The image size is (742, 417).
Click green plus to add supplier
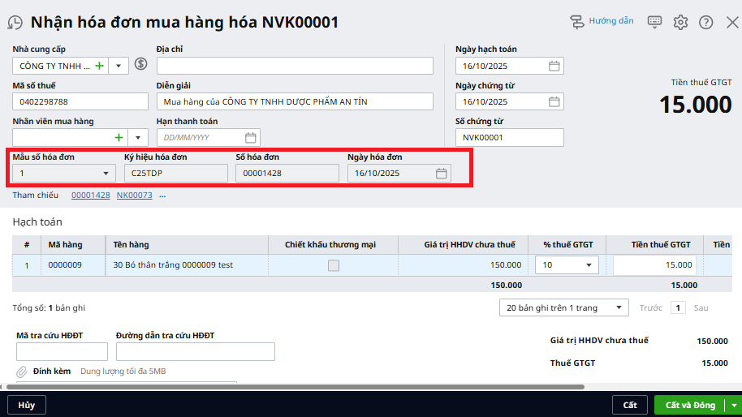tap(100, 66)
